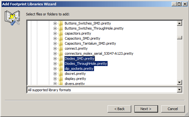Select connectors_molex_serial_53047-A123.pretty entry
This screenshot has width=189, height=117.
(99, 53)
